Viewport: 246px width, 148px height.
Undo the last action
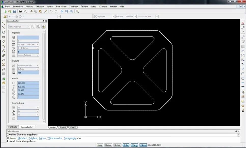[x=51, y=11]
